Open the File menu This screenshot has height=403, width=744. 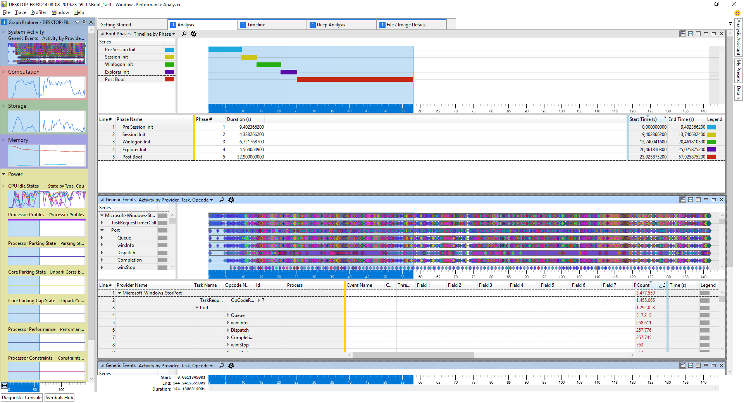[x=6, y=12]
